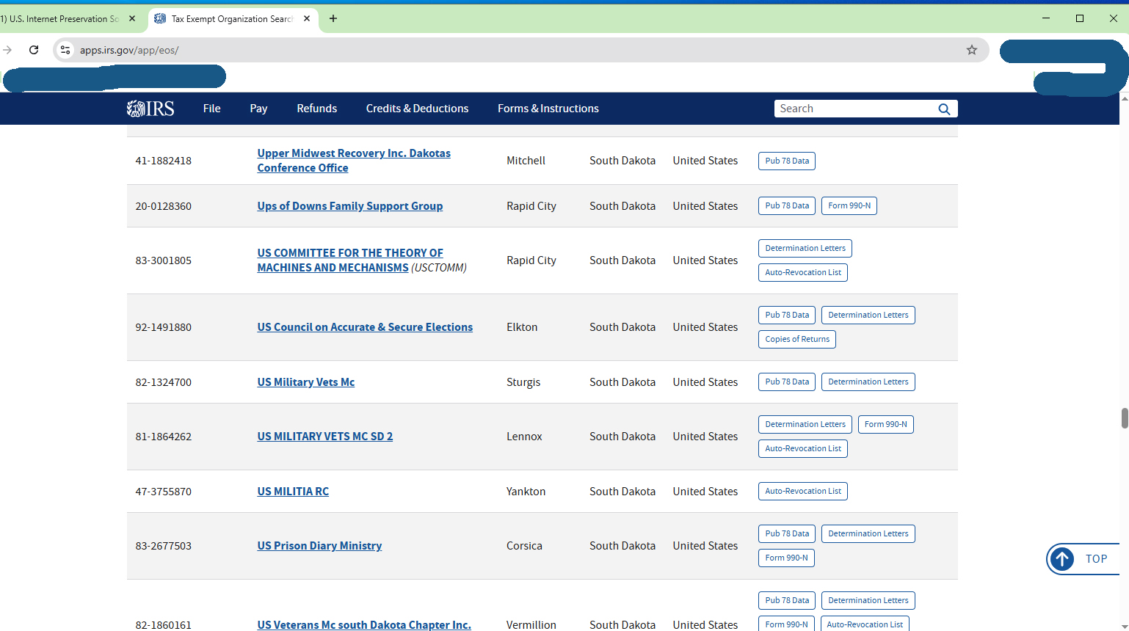Click Form 990-N for MC SD 2 row

tap(886, 424)
